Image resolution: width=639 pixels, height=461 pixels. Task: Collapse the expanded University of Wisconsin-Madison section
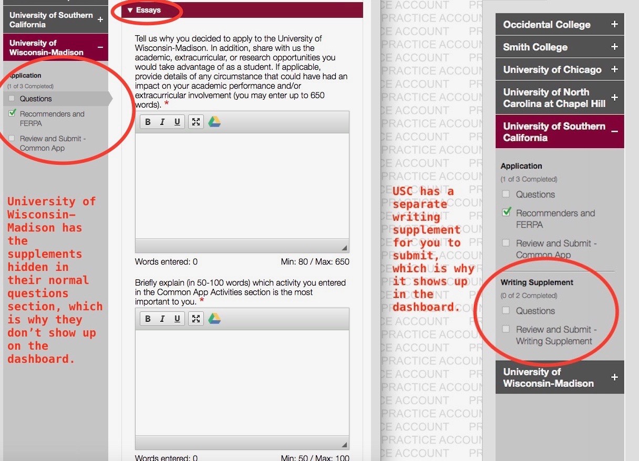(x=56, y=47)
